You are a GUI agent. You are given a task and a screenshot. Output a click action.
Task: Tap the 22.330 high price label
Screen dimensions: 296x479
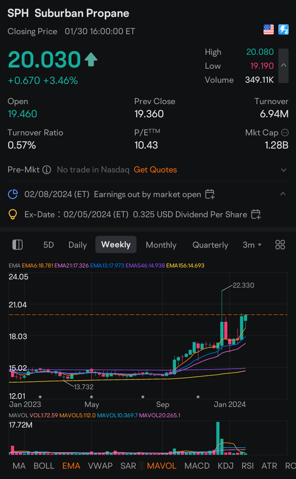click(243, 285)
